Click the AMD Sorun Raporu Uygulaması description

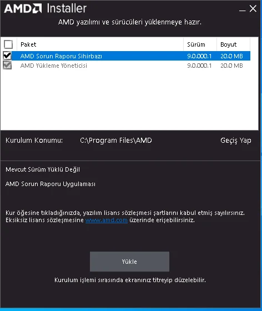[x=51, y=184]
